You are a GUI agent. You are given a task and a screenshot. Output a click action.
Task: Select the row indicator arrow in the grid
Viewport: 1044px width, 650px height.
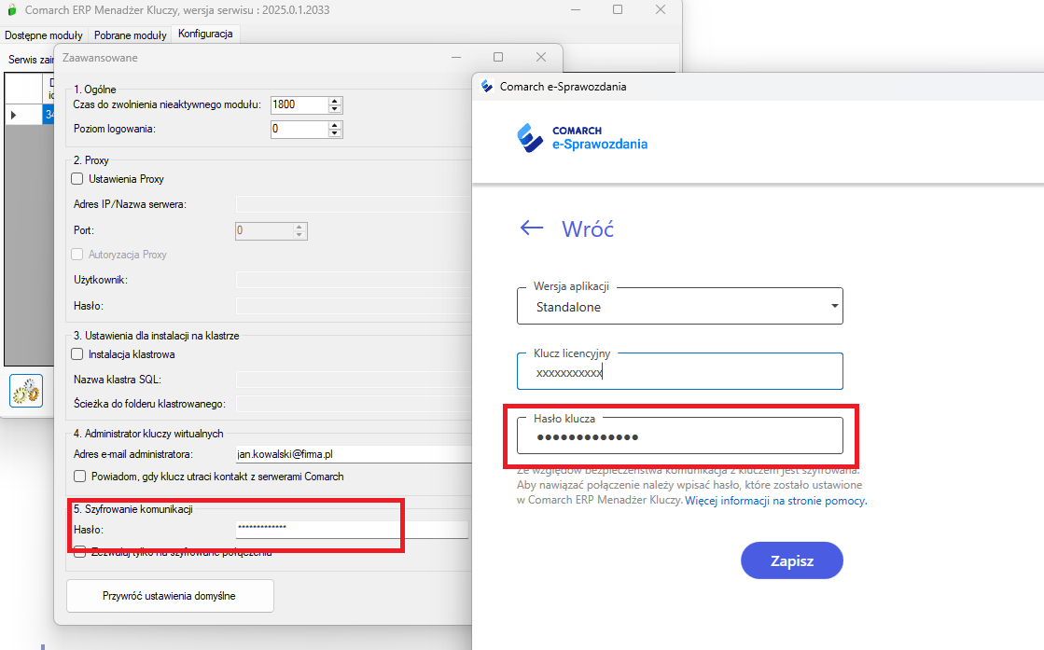(x=13, y=115)
